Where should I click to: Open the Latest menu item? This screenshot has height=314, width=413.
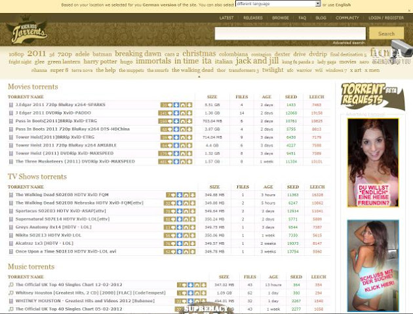(x=227, y=18)
